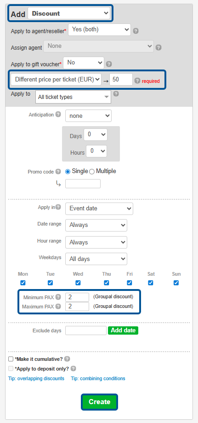
Task: Open the Anticipation dropdown set to none
Action: point(88,116)
